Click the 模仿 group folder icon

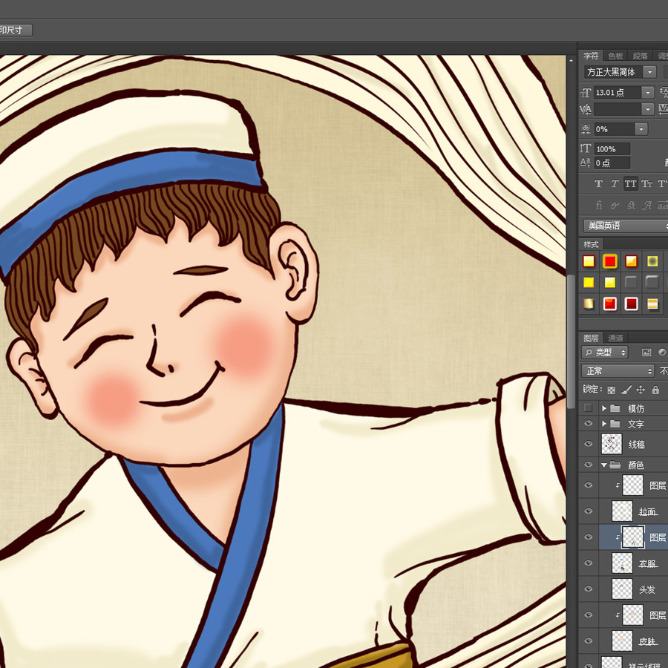[615, 408]
